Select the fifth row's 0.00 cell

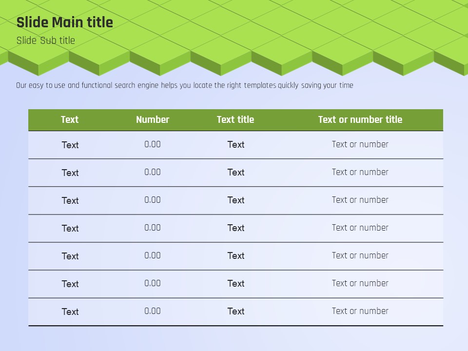pos(153,255)
